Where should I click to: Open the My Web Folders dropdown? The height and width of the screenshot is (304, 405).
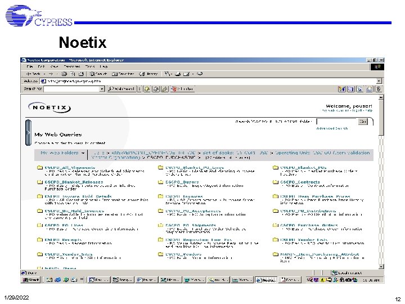pyautogui.click(x=62, y=153)
